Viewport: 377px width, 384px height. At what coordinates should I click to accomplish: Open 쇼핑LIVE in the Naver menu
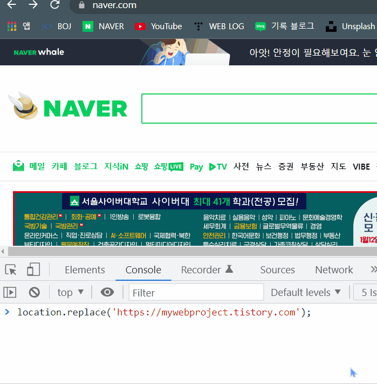pyautogui.click(x=169, y=166)
